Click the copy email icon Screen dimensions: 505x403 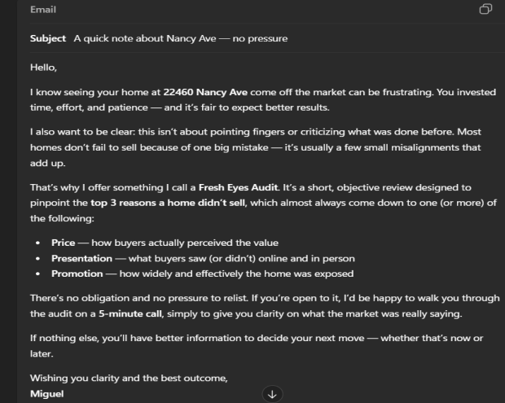pyautogui.click(x=485, y=10)
